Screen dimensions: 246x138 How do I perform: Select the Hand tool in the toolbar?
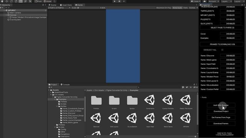point(2,1)
